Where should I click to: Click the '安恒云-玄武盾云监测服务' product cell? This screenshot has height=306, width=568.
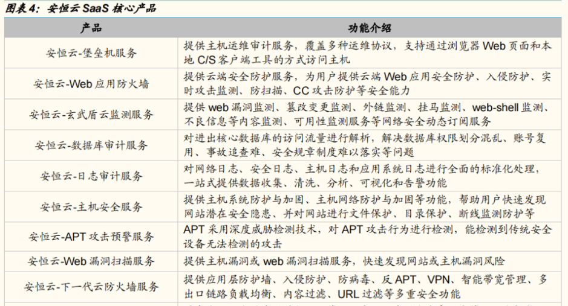click(x=91, y=115)
